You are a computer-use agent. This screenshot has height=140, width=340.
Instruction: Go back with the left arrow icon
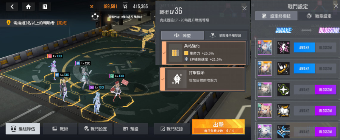(x=12, y=7)
